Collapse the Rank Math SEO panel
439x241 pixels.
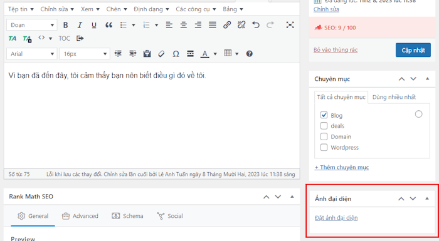click(292, 197)
